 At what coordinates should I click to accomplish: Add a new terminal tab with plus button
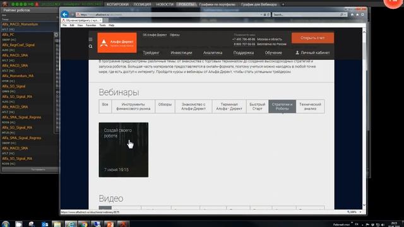point(283,4)
